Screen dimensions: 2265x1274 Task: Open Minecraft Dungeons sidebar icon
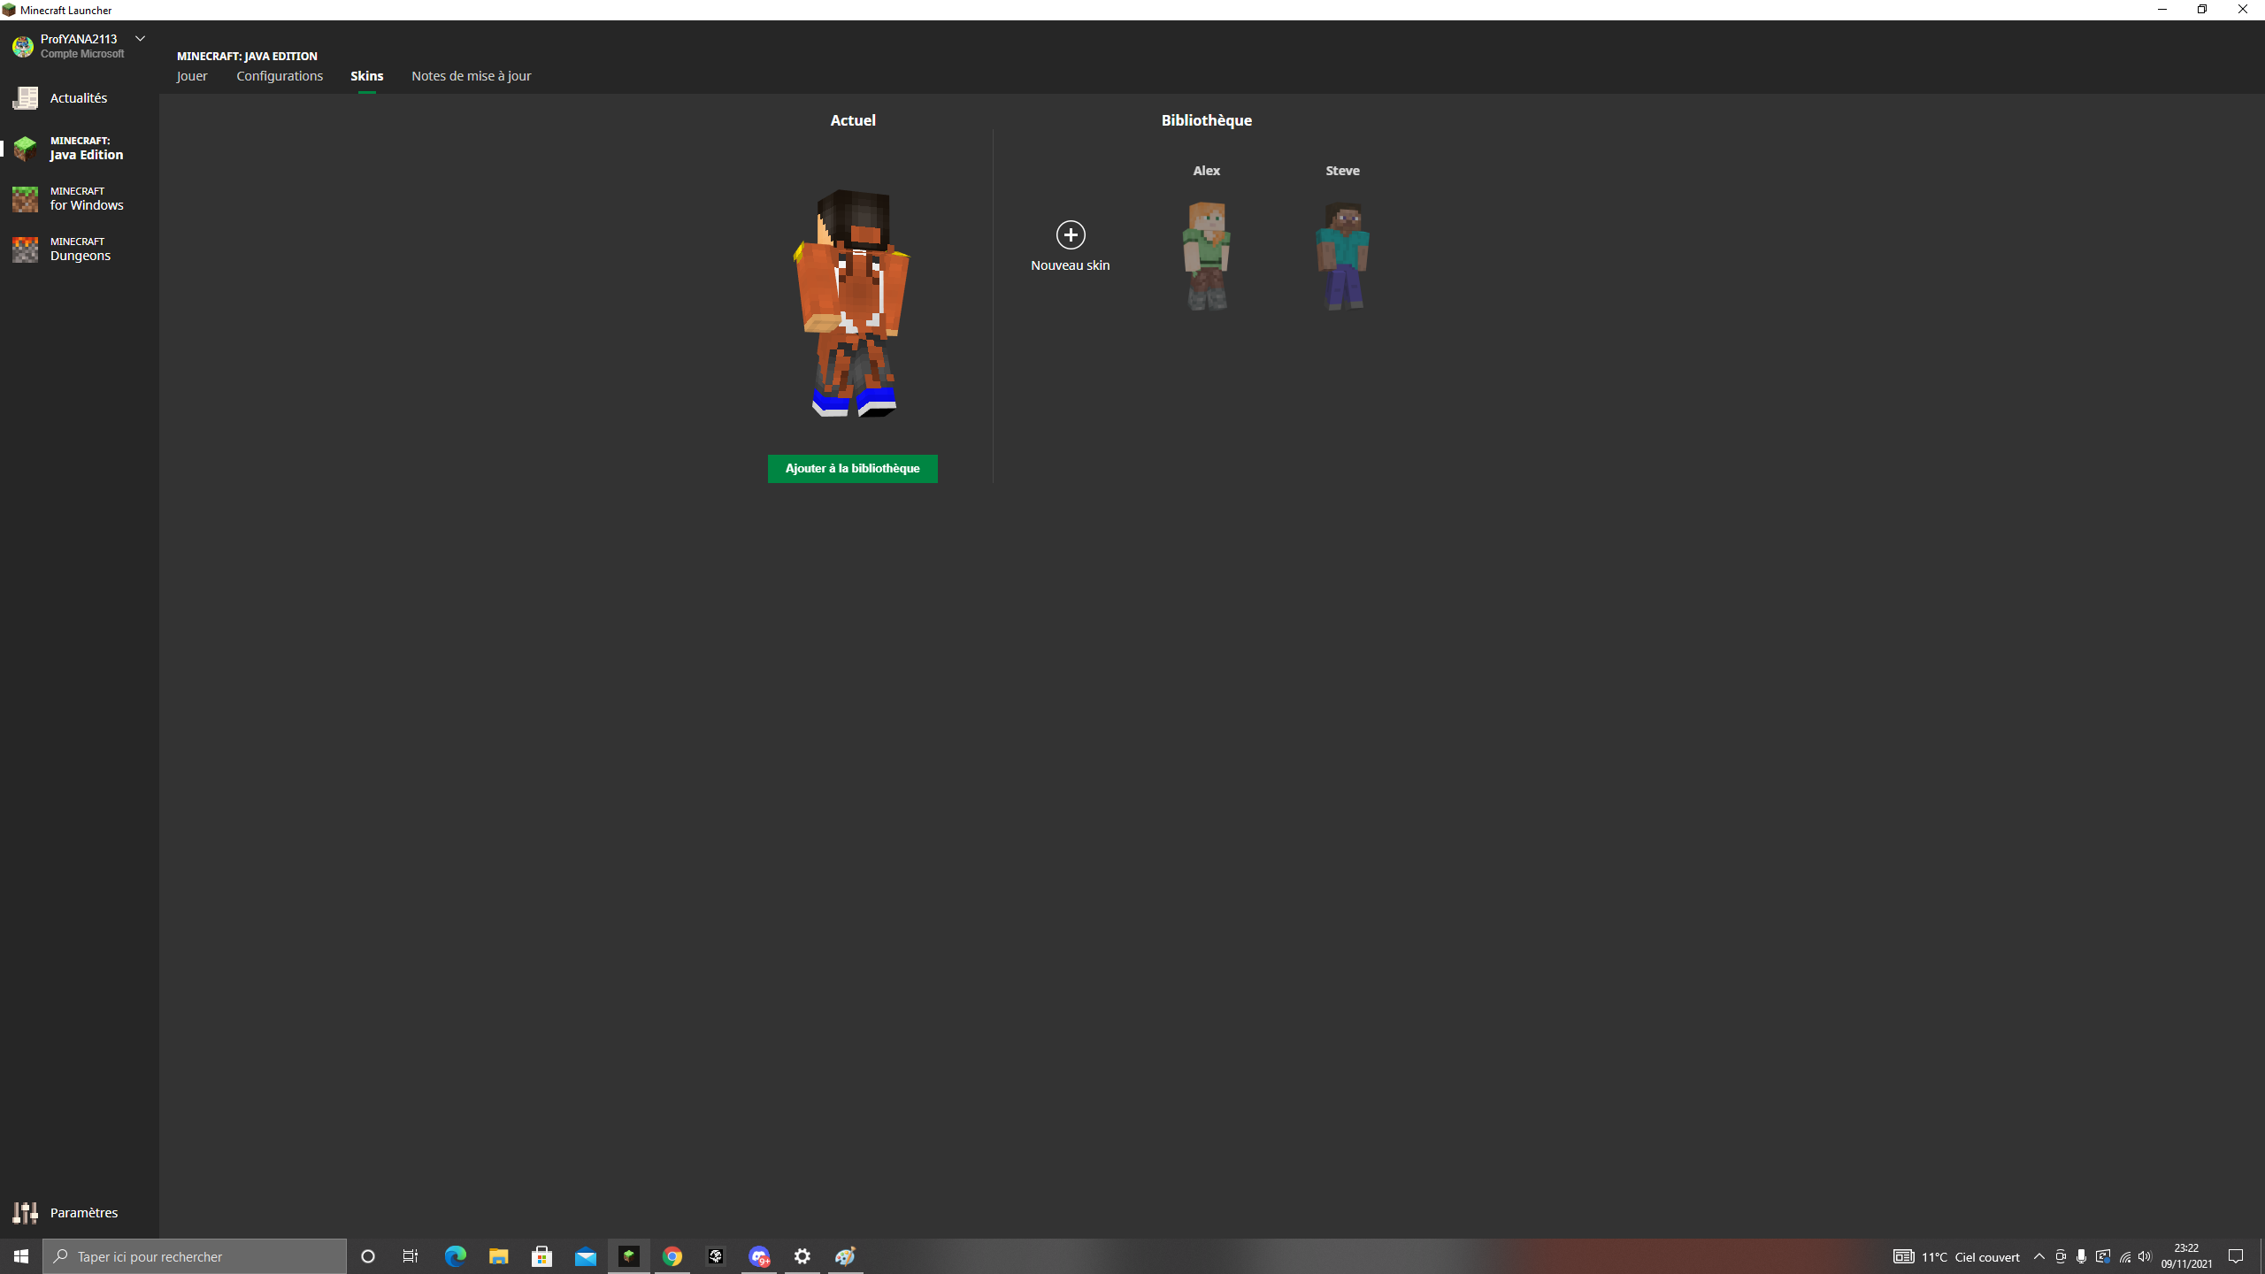pos(25,249)
